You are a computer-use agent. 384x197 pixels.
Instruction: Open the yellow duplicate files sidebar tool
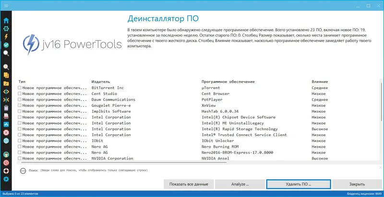[x=6, y=75]
